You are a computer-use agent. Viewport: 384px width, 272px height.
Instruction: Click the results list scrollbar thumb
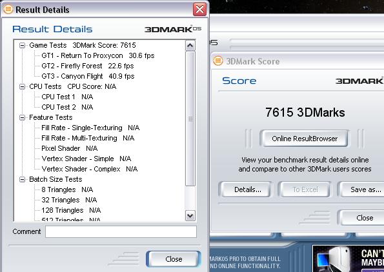pos(190,119)
